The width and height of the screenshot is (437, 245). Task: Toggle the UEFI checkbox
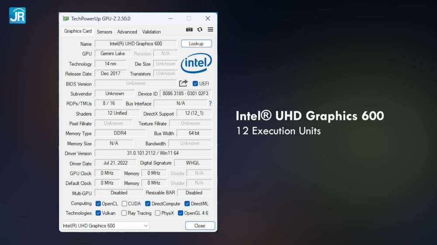pos(195,83)
